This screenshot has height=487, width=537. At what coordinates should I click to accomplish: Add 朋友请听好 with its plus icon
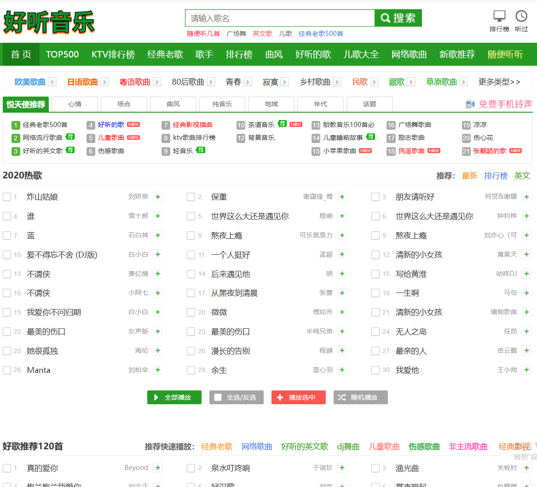tap(526, 197)
